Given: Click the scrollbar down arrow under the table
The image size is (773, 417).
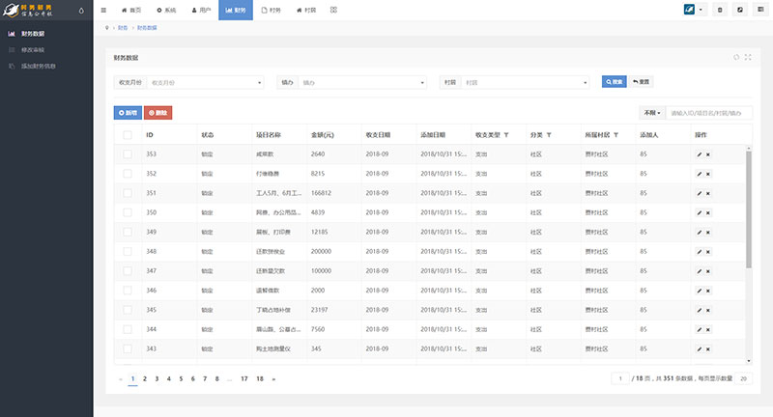Looking at the screenshot, I should pos(749,361).
